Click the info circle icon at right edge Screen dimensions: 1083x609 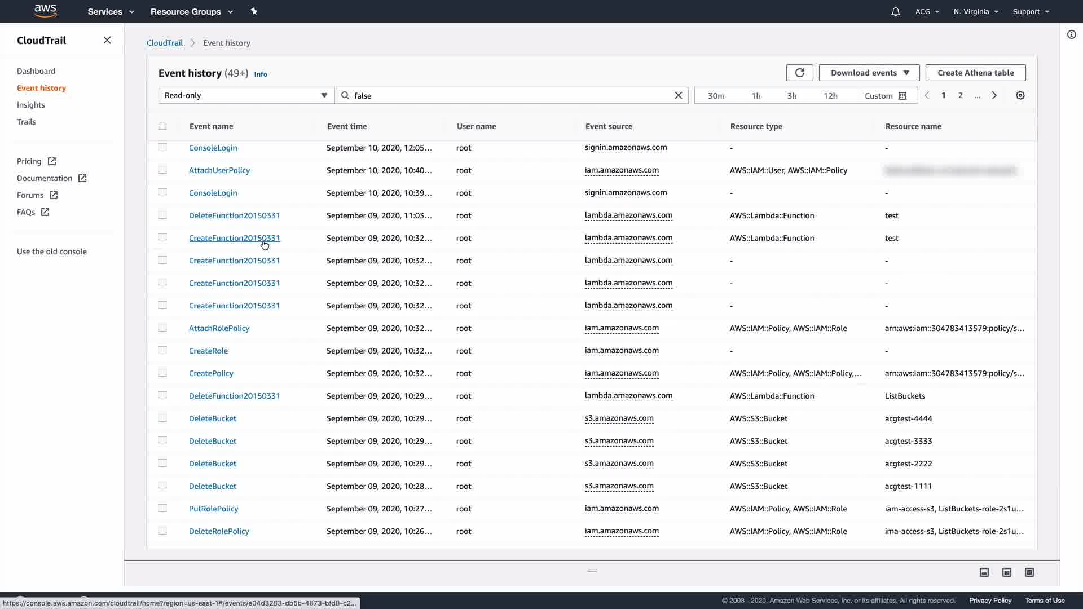pos(1071,34)
